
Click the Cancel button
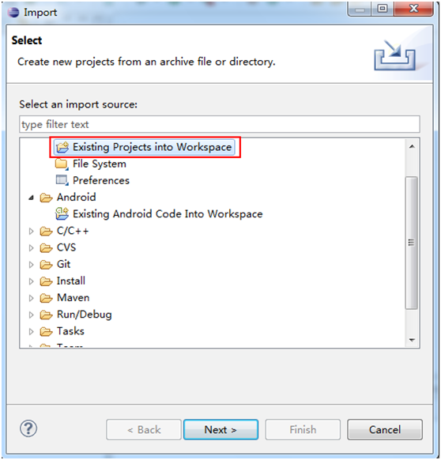385,429
